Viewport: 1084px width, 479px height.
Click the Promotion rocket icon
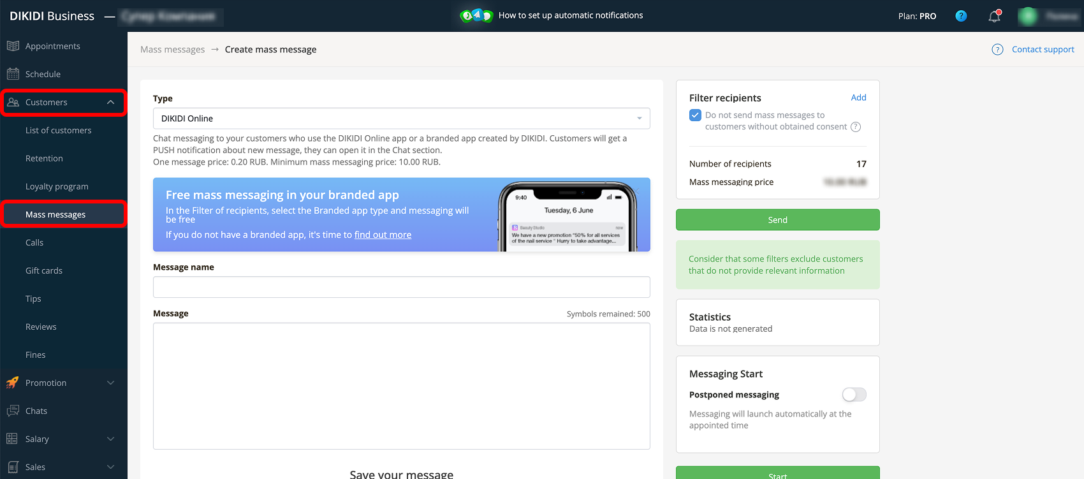pos(13,383)
